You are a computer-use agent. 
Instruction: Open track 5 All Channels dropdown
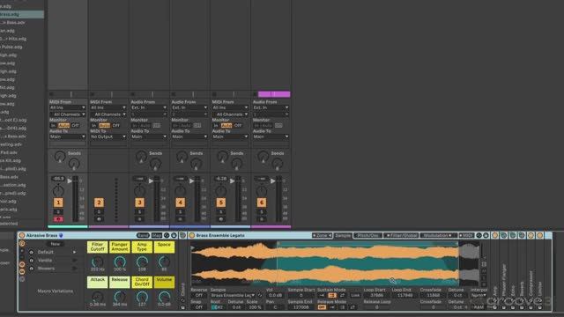pyautogui.click(x=230, y=114)
